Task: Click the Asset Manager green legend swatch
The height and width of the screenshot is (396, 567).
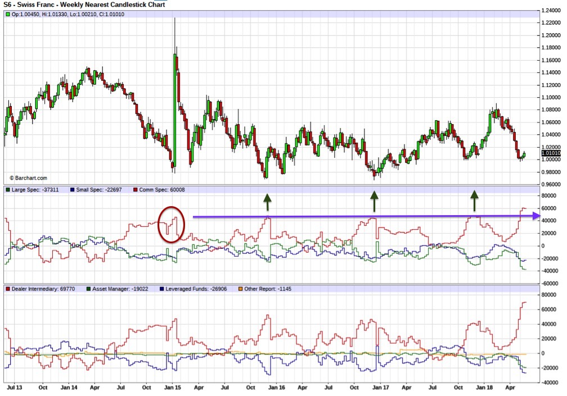Action: [88, 289]
